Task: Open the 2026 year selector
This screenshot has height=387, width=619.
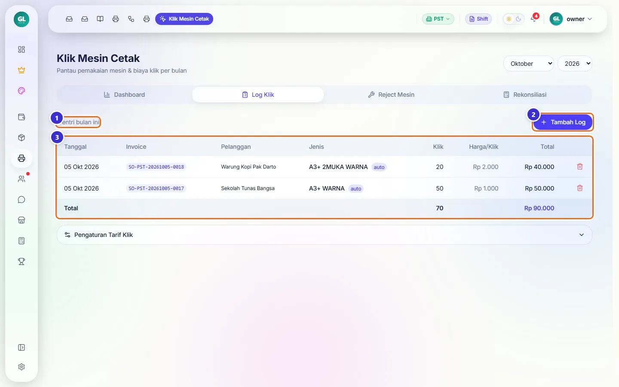Action: click(575, 64)
